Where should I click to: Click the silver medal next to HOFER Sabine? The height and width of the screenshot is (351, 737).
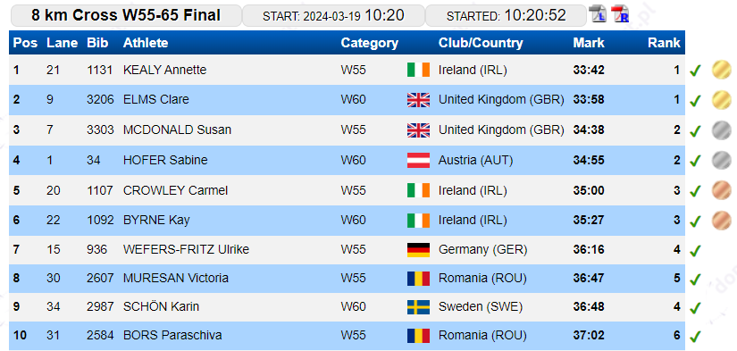coord(721,160)
